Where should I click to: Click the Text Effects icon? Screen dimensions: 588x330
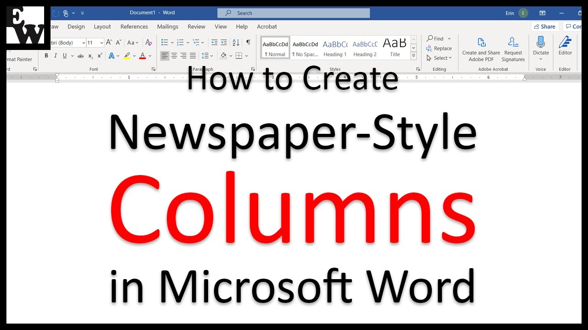click(x=111, y=56)
